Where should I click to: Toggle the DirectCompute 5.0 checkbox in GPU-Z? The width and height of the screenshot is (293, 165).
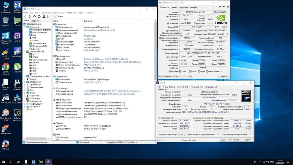coord(207,72)
